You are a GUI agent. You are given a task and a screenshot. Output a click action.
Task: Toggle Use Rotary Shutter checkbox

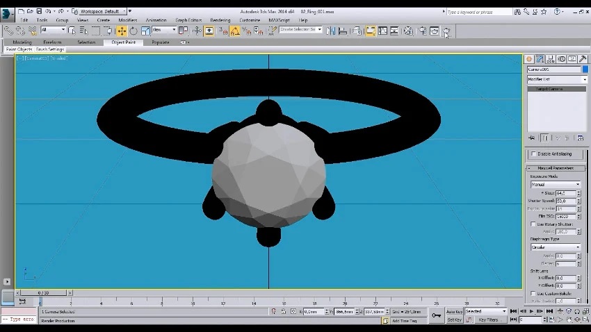coord(533,224)
